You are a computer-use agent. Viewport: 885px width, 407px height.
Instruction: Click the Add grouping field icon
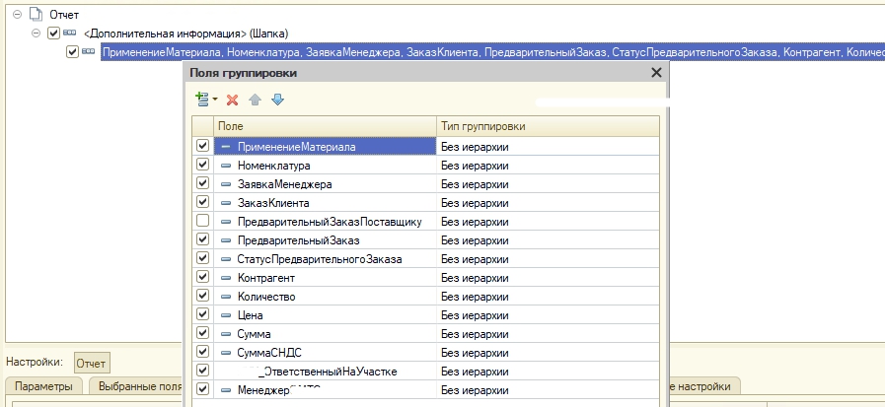[204, 100]
